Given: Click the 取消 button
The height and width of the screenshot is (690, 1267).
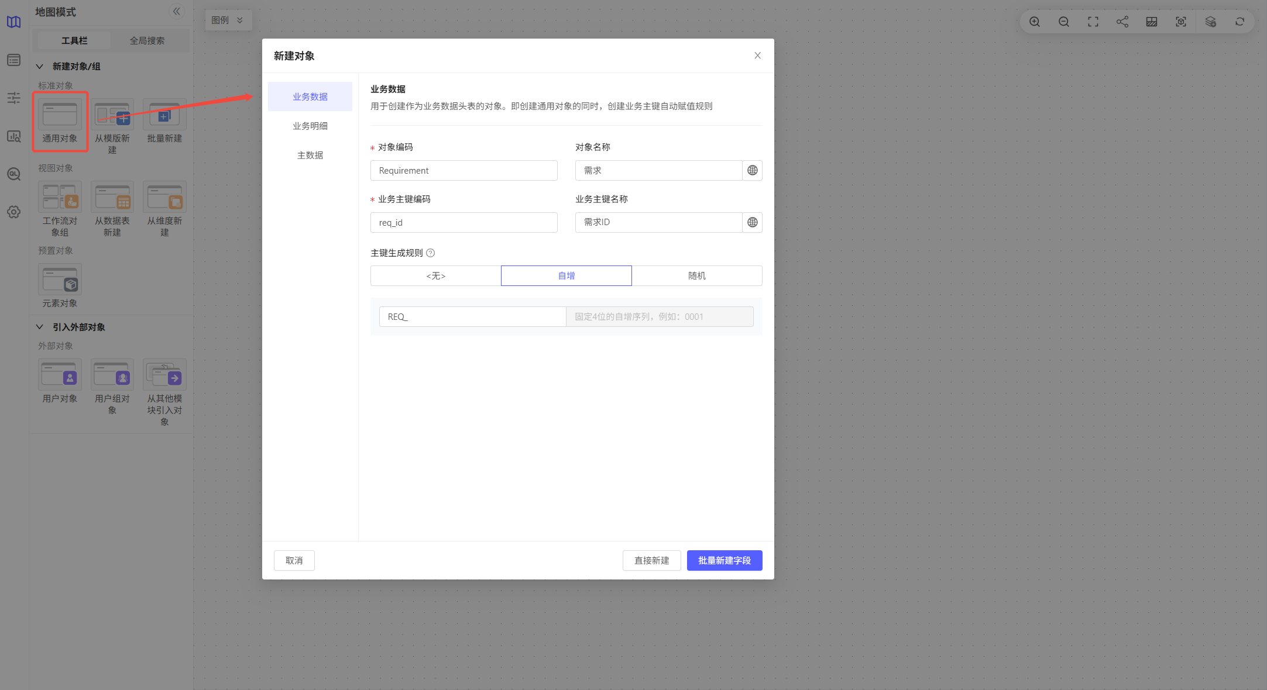Looking at the screenshot, I should [x=294, y=561].
